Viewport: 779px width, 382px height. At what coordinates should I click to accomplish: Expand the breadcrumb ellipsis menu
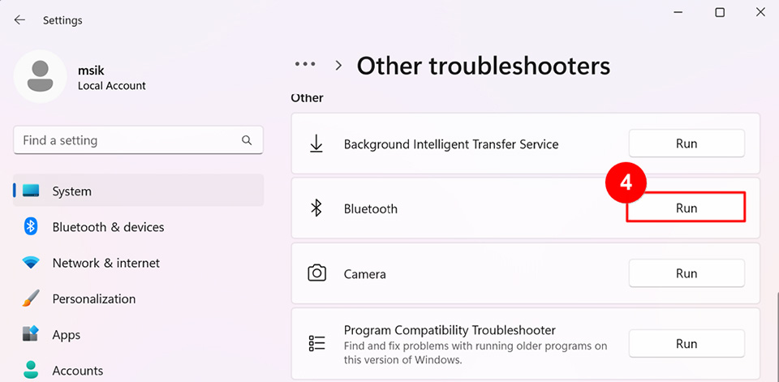[305, 65]
